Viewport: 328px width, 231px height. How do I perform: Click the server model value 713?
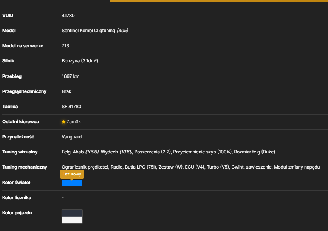pos(65,46)
